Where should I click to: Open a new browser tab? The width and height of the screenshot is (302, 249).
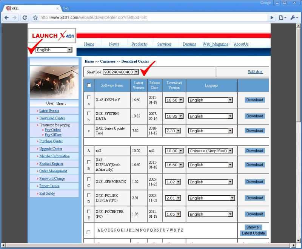66,8
